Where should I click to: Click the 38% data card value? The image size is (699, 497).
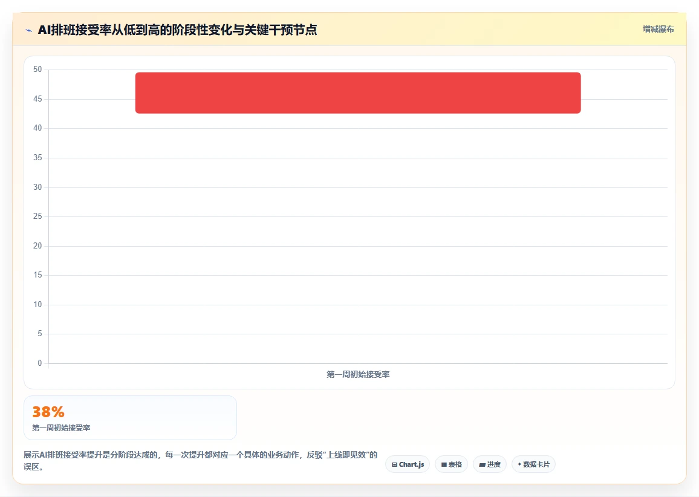(x=48, y=411)
